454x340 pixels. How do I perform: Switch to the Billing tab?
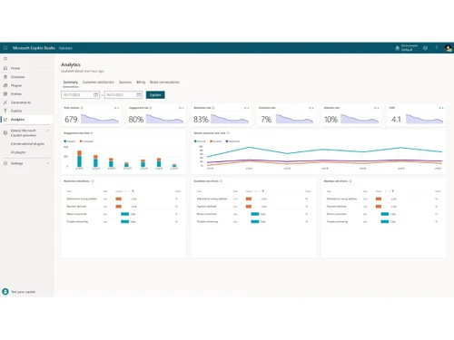[x=141, y=83]
